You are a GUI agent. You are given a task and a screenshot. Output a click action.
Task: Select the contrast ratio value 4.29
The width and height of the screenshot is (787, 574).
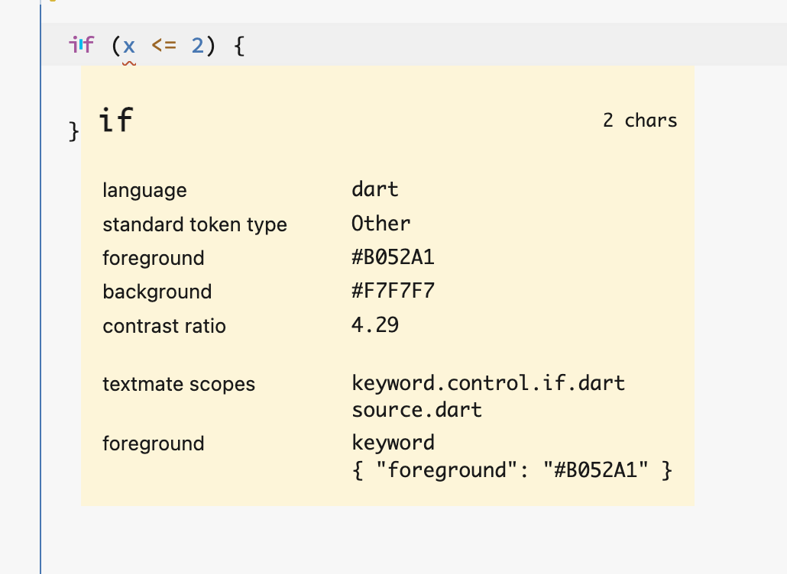click(374, 325)
